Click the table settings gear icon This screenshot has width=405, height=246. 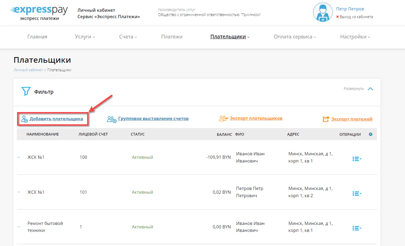pos(371,134)
